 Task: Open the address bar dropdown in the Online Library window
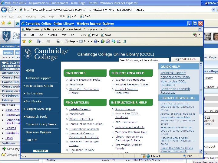[200, 29]
